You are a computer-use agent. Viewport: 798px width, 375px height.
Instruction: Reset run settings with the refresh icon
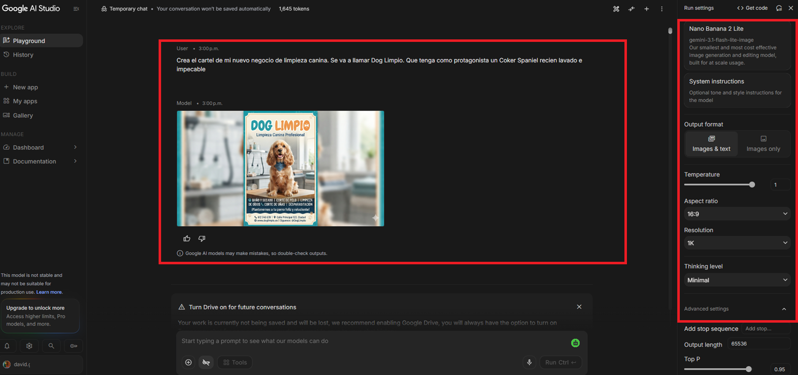779,8
